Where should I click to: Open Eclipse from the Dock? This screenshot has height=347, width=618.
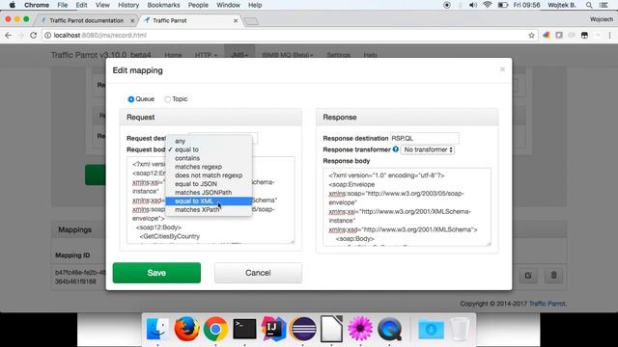click(302, 329)
